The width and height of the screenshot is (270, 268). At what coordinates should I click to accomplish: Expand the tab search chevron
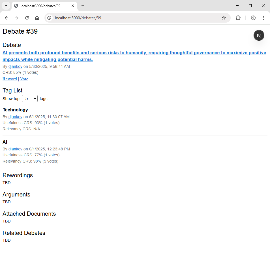pos(6,6)
